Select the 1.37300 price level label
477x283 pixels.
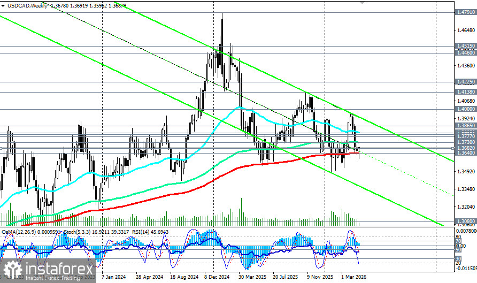point(465,142)
